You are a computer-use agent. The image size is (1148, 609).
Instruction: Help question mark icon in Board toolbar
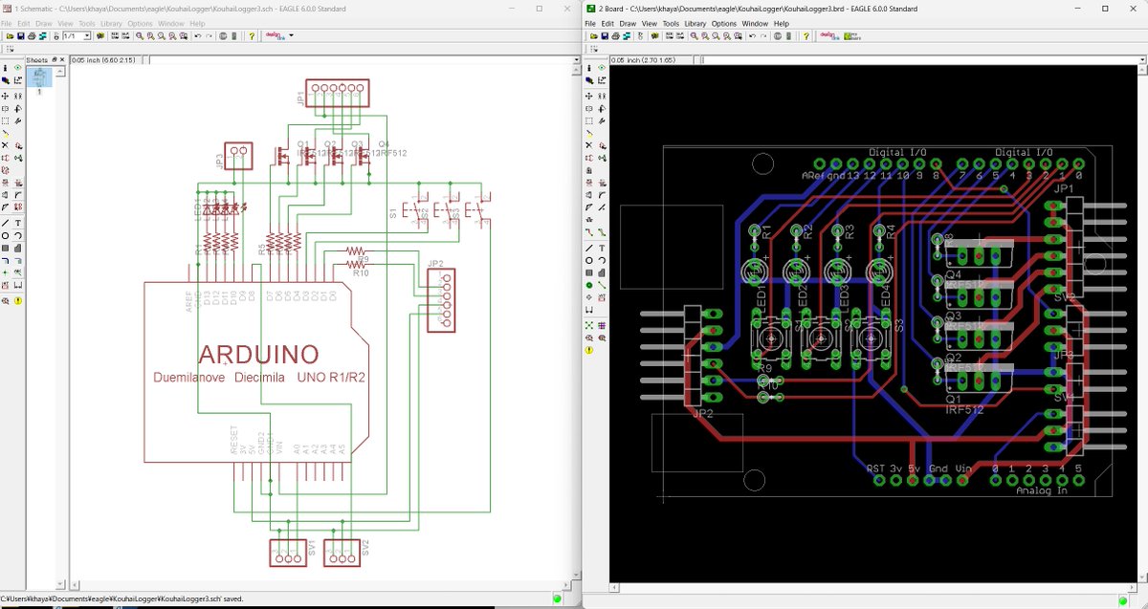806,36
